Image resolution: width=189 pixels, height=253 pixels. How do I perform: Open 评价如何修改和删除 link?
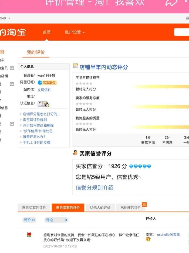click(38, 125)
